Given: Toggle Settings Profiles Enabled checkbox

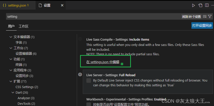Looking at the screenshot, I should click(89, 104).
